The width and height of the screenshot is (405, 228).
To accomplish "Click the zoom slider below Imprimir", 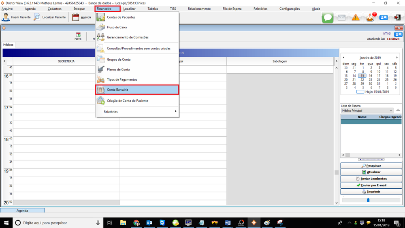I will (x=368, y=200).
